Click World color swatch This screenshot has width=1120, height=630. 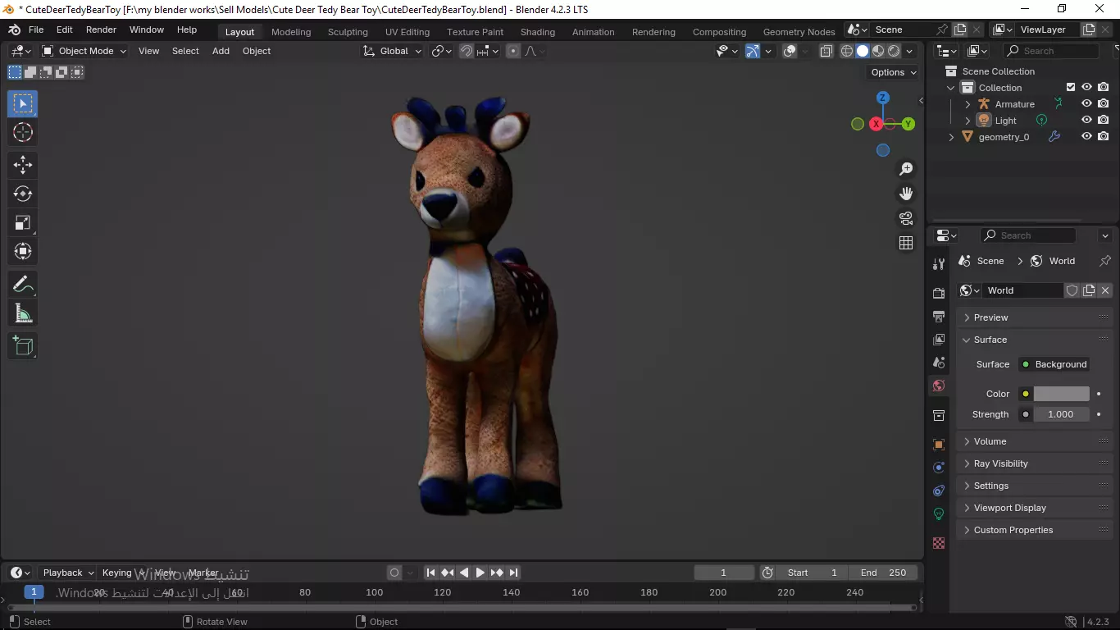pyautogui.click(x=1061, y=394)
